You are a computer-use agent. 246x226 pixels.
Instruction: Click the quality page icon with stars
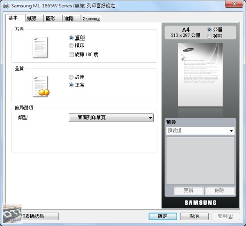click(x=41, y=87)
